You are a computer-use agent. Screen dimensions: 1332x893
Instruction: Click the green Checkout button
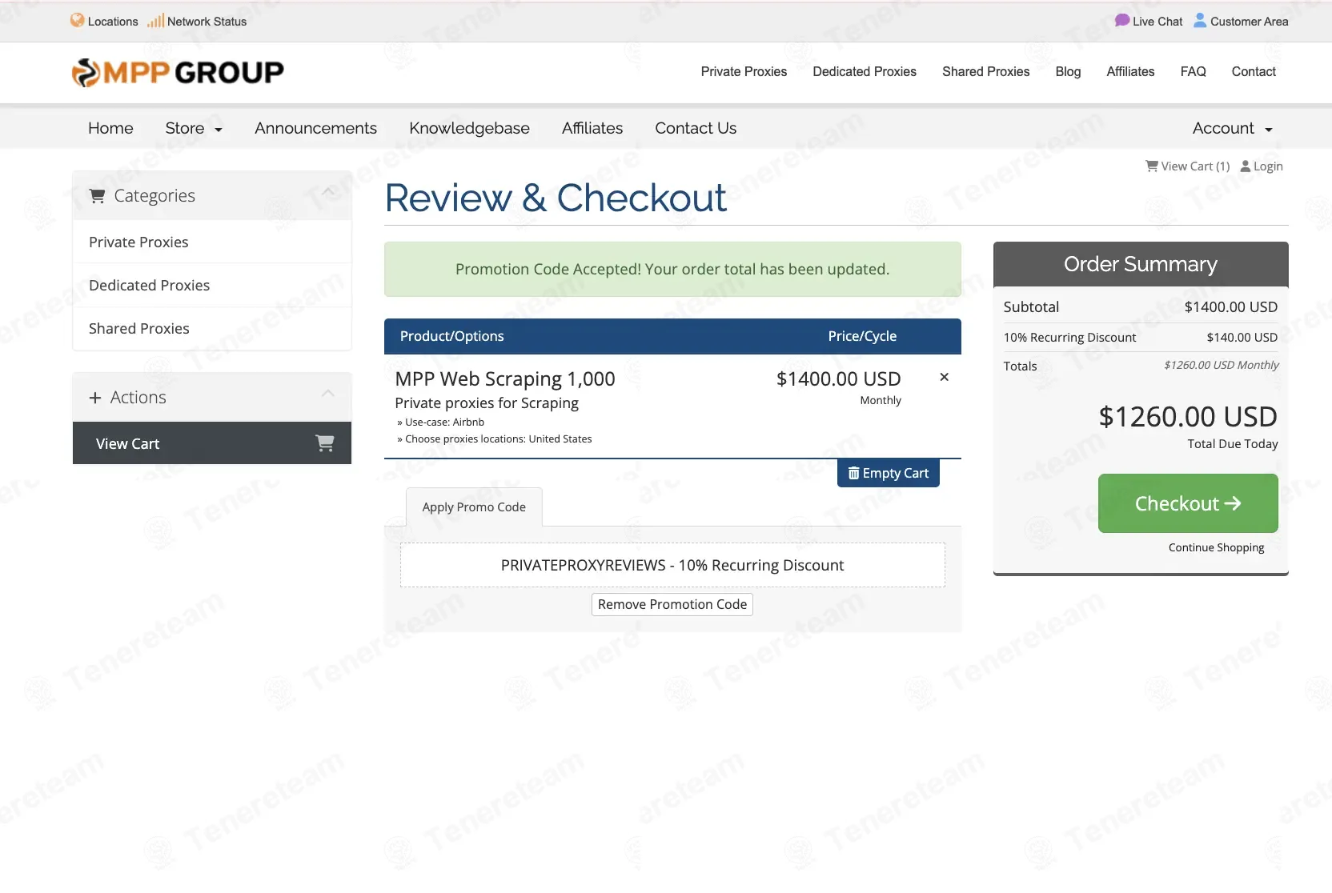1188,503
